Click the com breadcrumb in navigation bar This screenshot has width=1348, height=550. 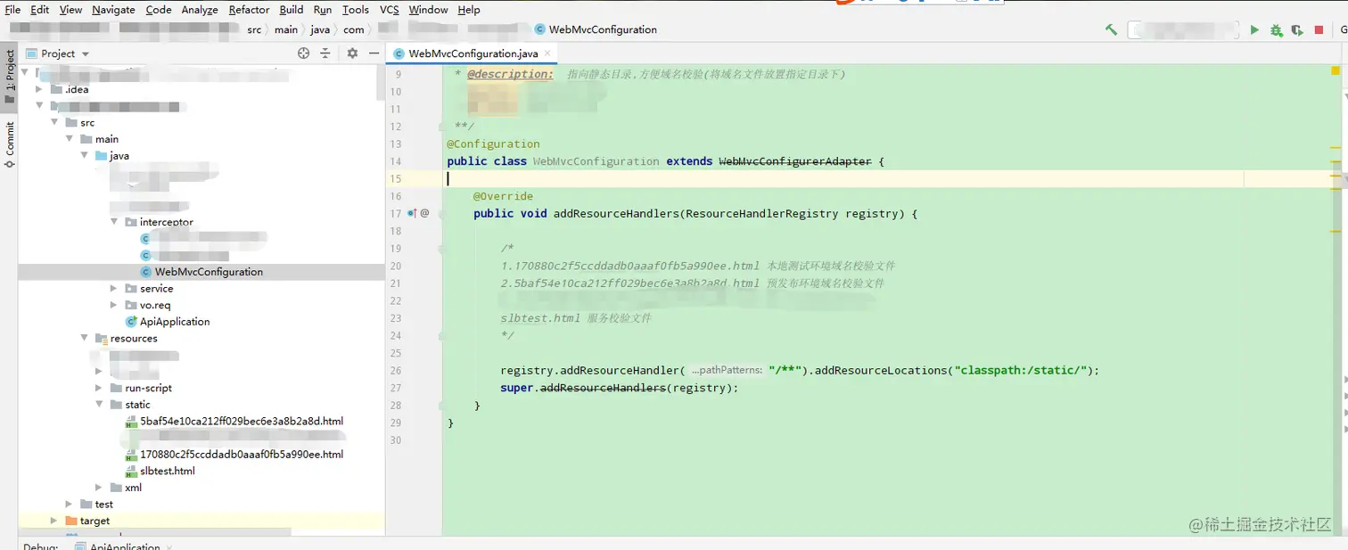tap(354, 29)
